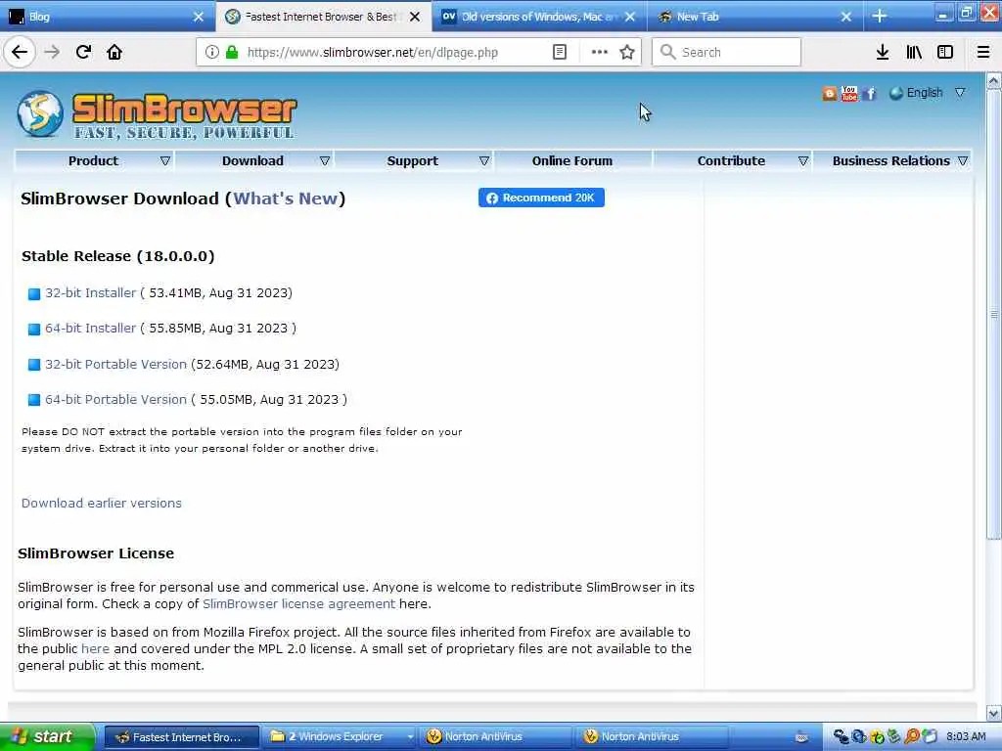Image resolution: width=1002 pixels, height=751 pixels.
Task: Open the Blogger icon in the header
Action: point(829,94)
